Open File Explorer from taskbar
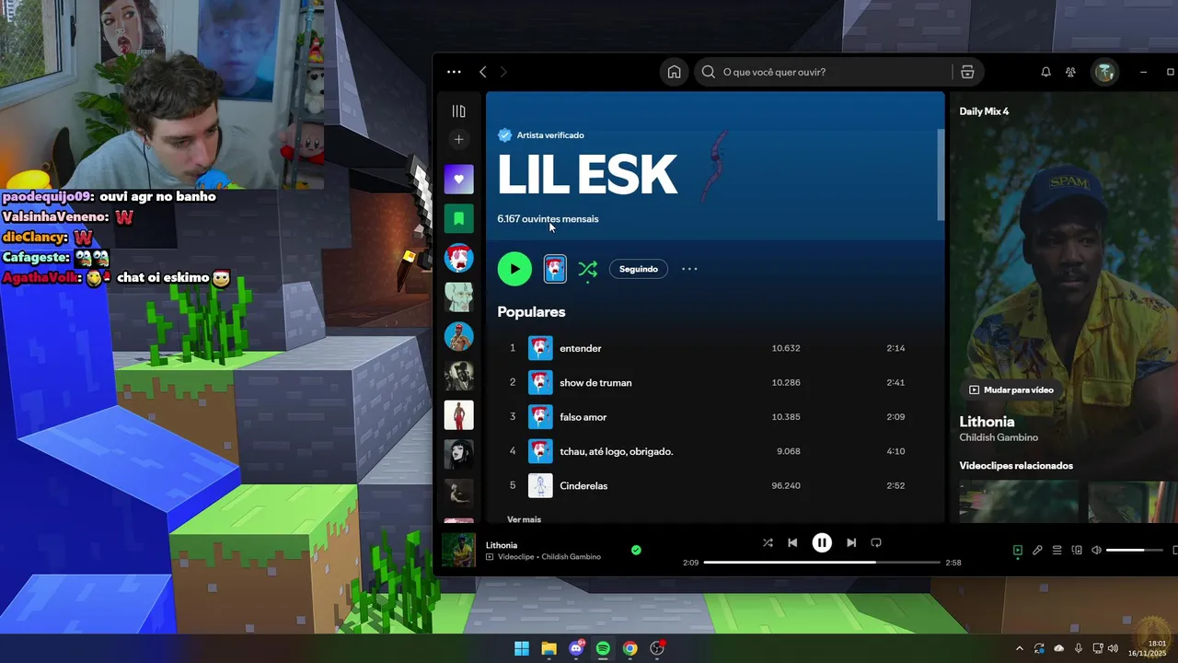This screenshot has height=663, width=1178. point(549,648)
